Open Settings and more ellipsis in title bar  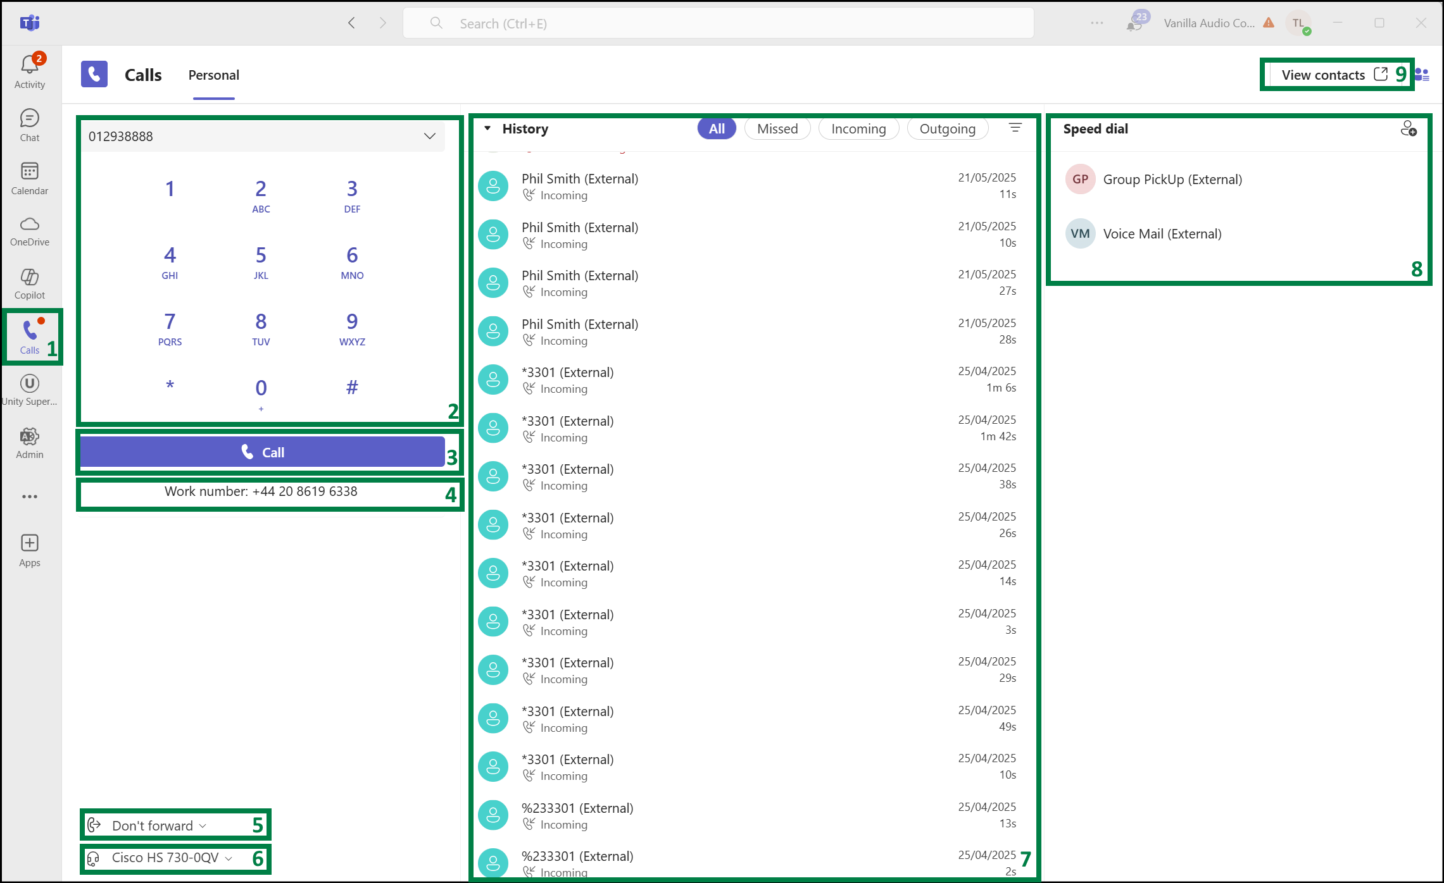tap(1097, 23)
